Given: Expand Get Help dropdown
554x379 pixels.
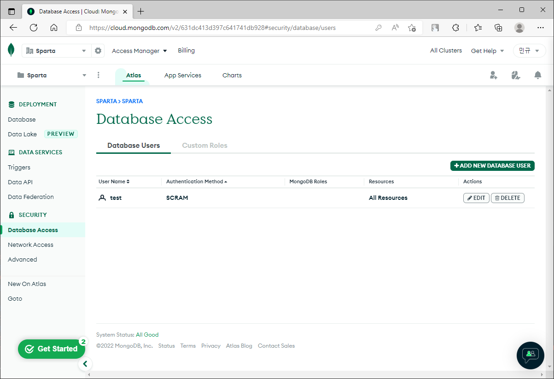Looking at the screenshot, I should tap(488, 51).
